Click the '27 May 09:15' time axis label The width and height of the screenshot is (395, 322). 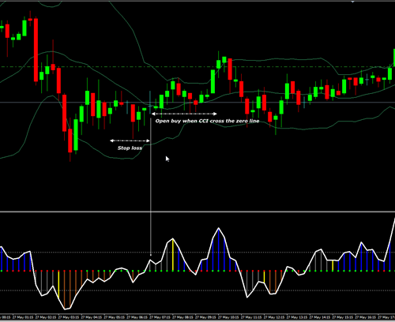tap(206, 317)
